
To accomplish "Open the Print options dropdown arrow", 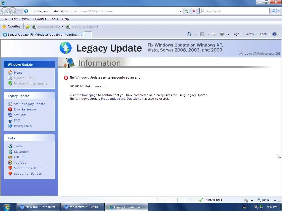I will (x=228, y=34).
